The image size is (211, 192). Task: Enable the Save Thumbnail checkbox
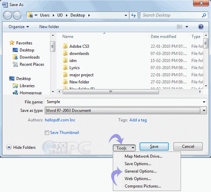point(47,133)
